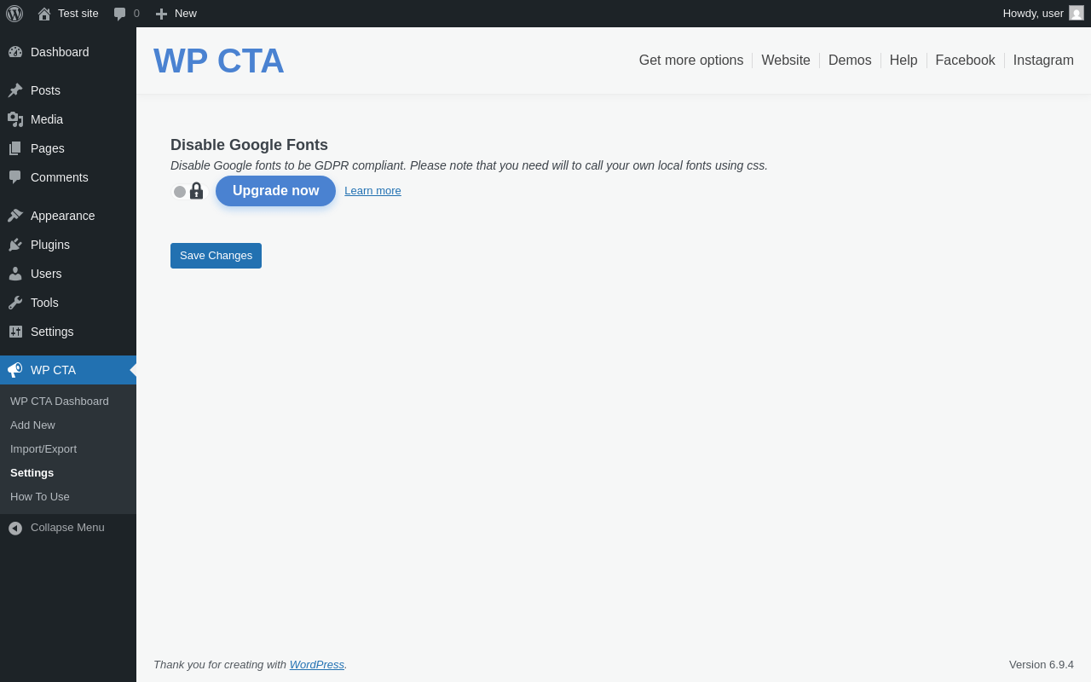This screenshot has width=1091, height=682.
Task: Open the Appearance menu label
Action: coord(63,216)
